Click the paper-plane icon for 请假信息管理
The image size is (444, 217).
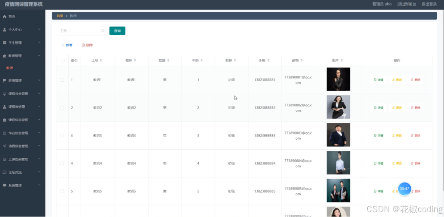click(4, 147)
